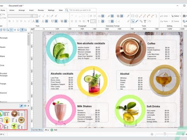The height and width of the screenshot is (140, 187).
Task: Select the Ellipse shape in list
Action: click(x=3, y=56)
